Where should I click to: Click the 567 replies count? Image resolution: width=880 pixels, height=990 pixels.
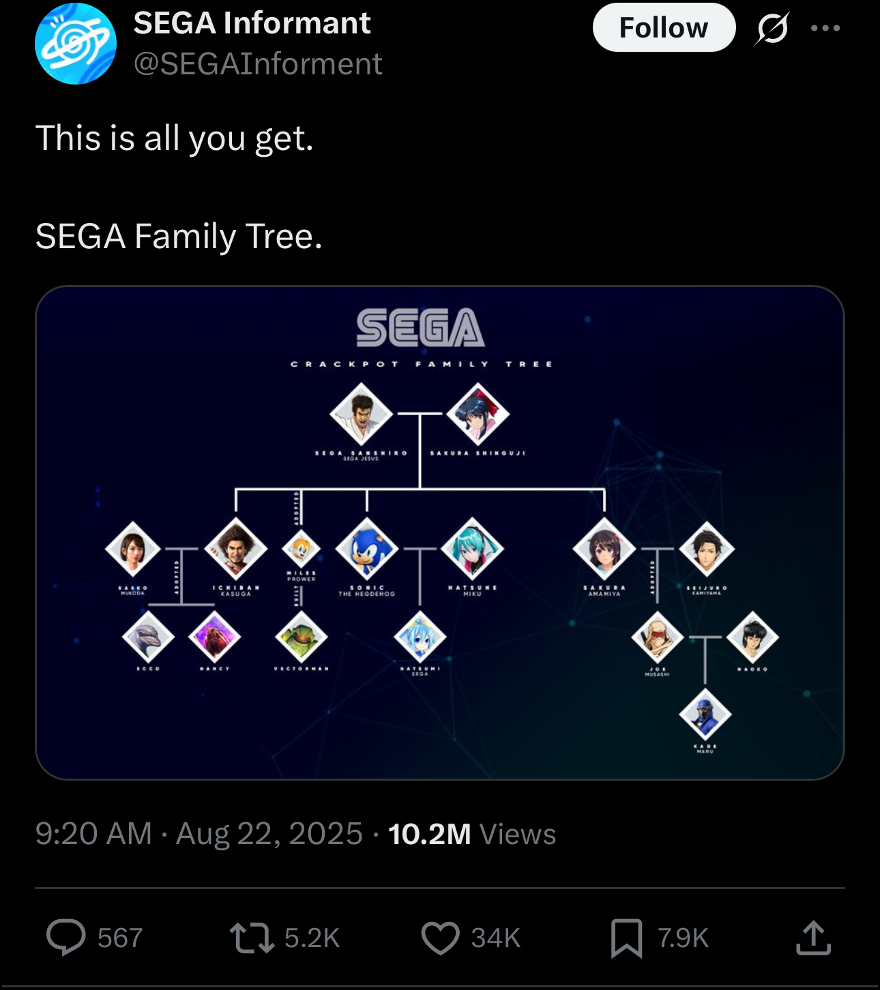(120, 938)
